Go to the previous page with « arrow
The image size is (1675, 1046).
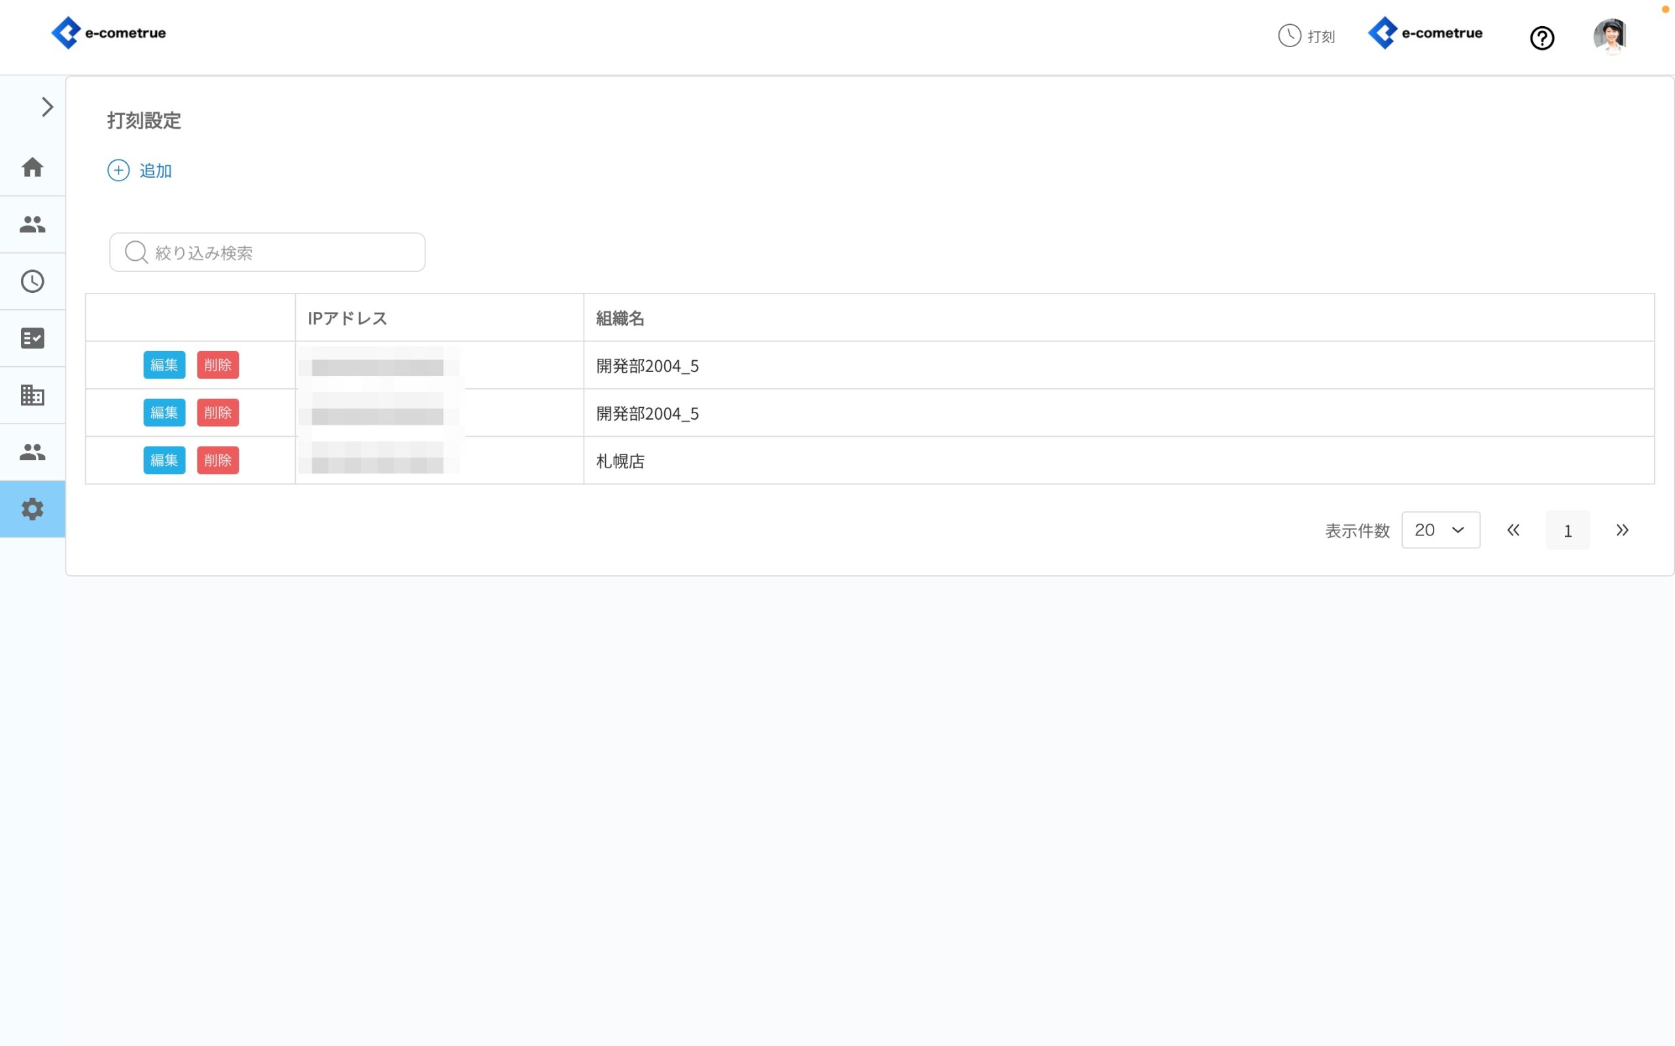point(1513,530)
